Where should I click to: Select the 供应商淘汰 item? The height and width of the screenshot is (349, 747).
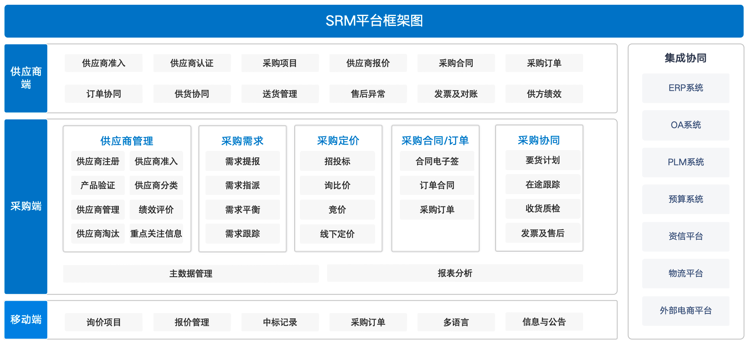click(x=98, y=234)
